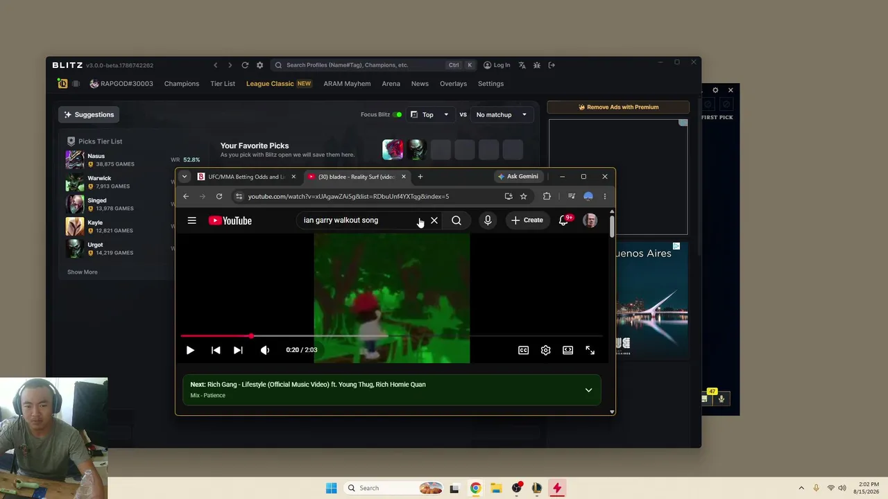
Task: Switch to the UFC/MMA Betting Odds tab
Action: tap(247, 177)
